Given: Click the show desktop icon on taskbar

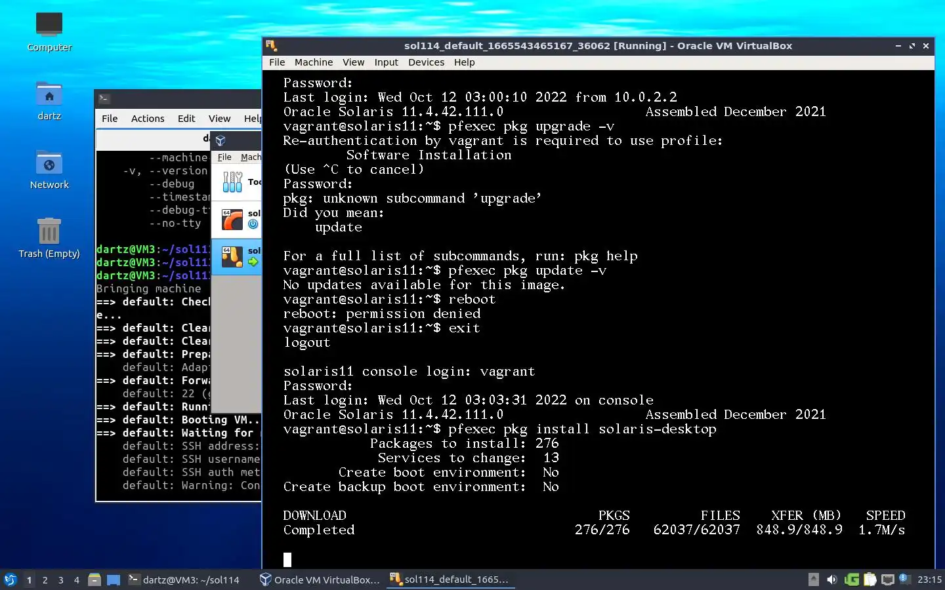Looking at the screenshot, I should pos(114,580).
